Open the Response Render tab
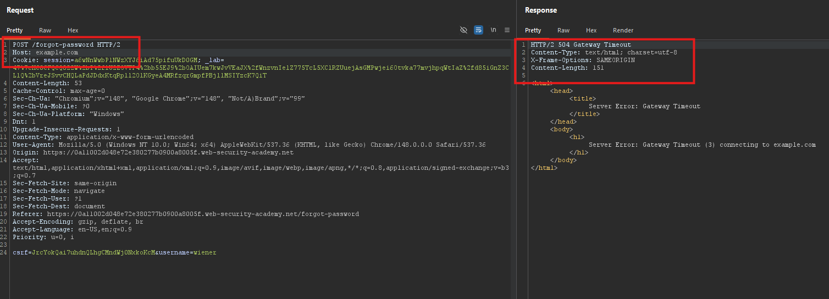The image size is (829, 299). click(623, 30)
